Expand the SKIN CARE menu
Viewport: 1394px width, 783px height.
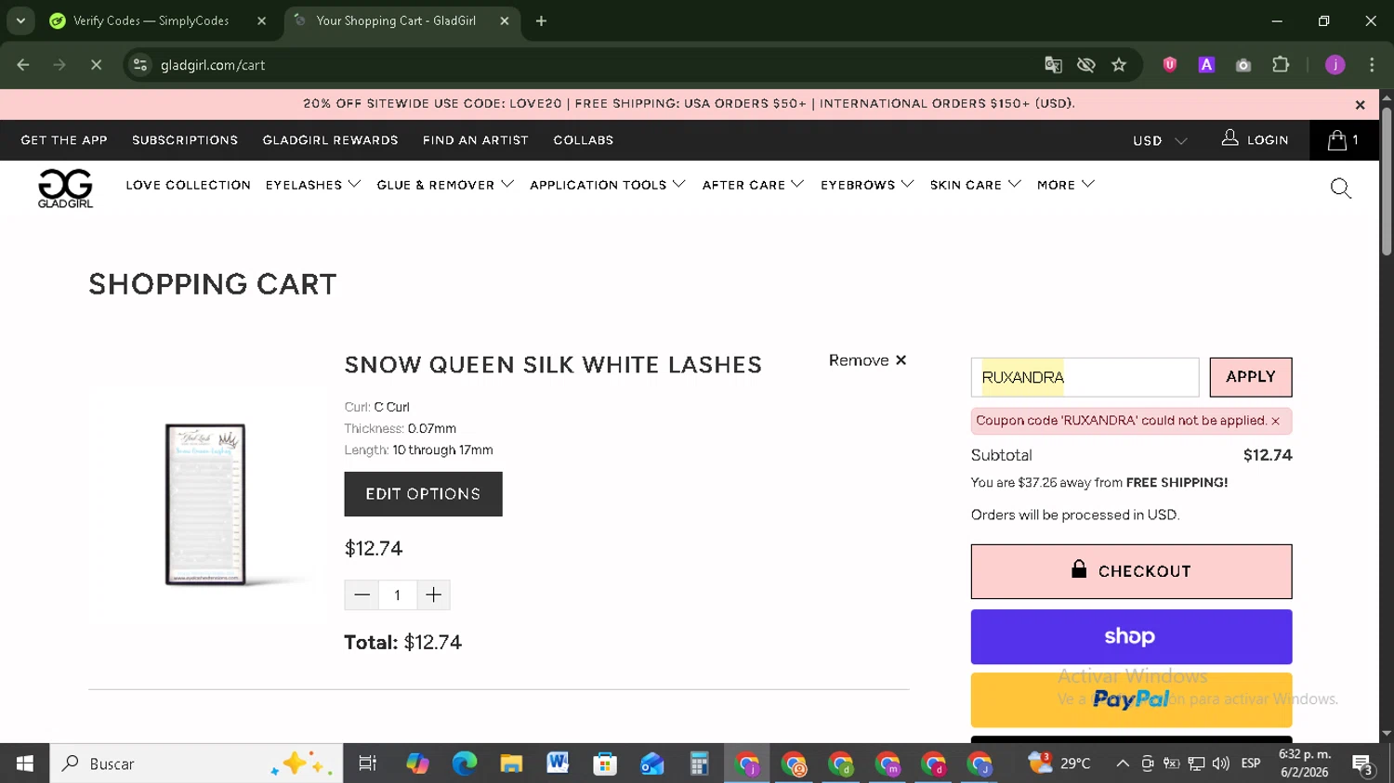click(x=975, y=185)
